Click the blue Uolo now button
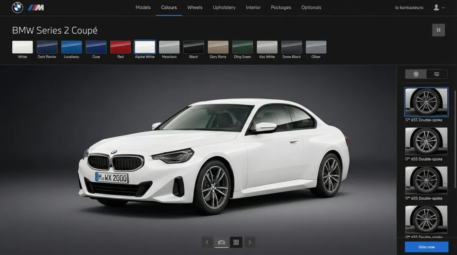The width and height of the screenshot is (457, 255). [x=427, y=247]
